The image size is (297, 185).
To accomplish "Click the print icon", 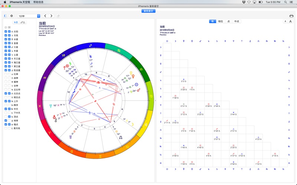I will coord(291,16).
